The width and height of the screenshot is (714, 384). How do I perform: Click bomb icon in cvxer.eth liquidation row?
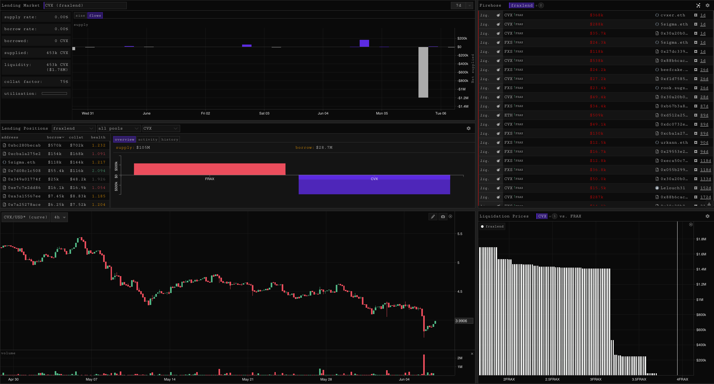[498, 15]
